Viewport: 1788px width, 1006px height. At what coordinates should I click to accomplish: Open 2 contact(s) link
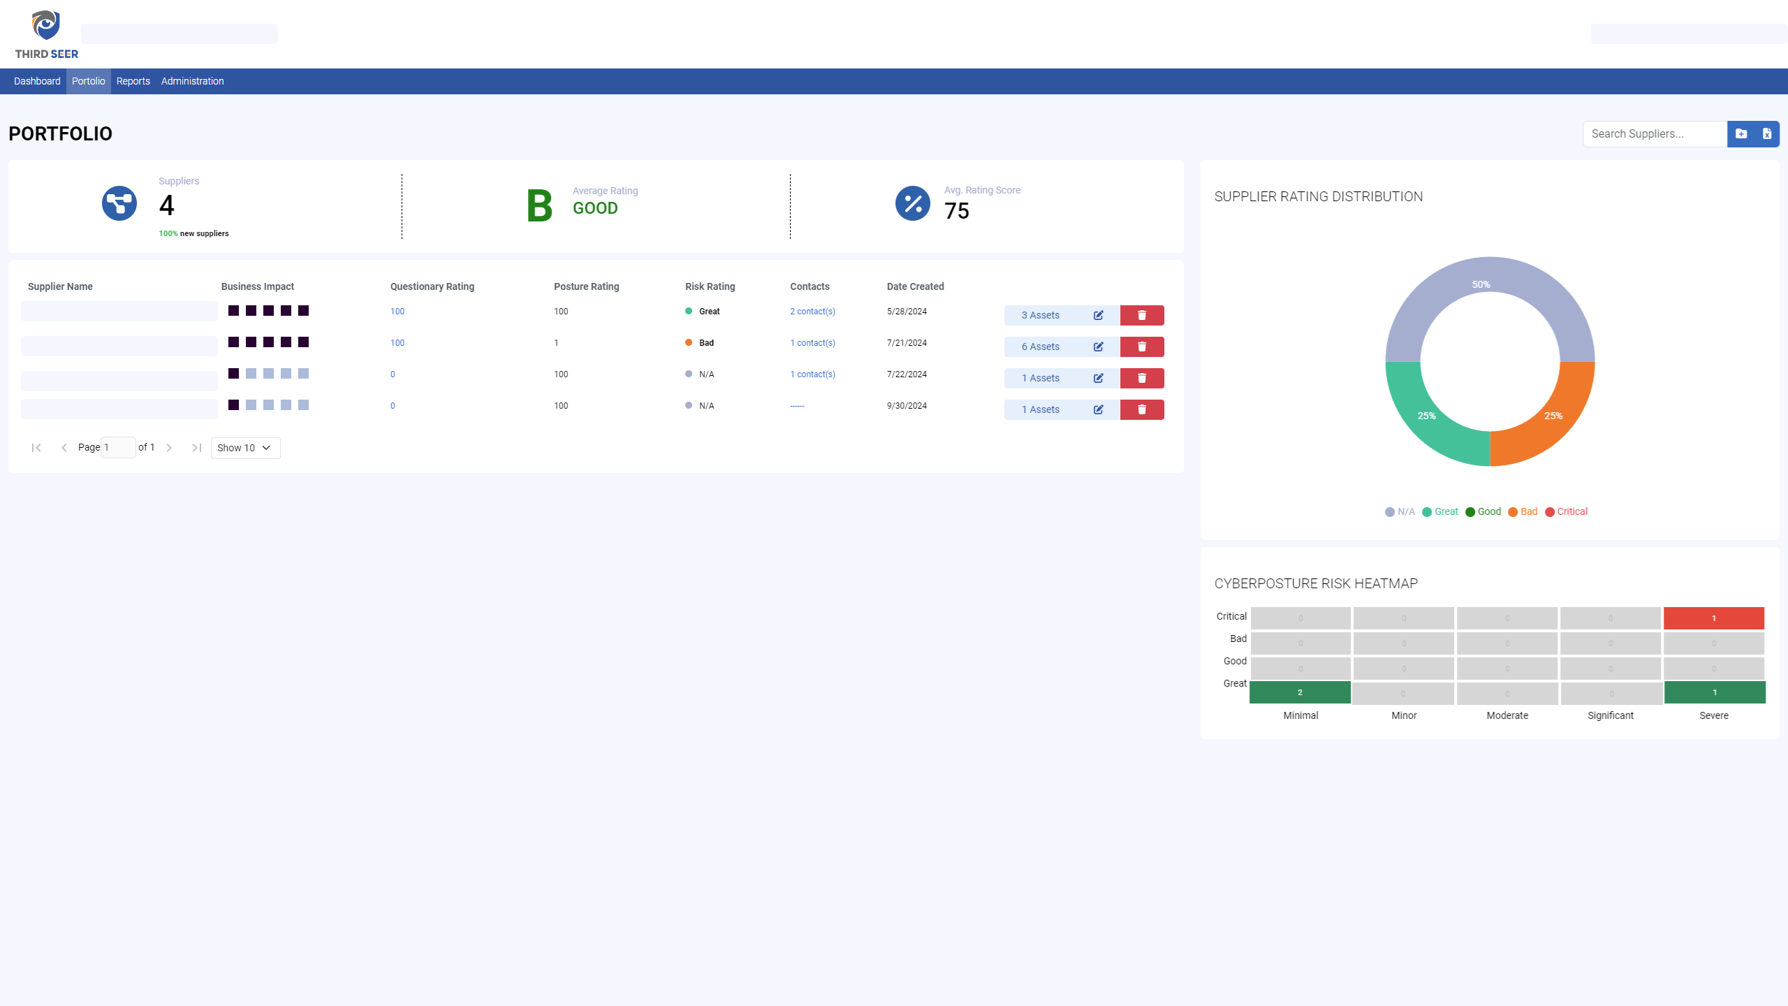813,312
